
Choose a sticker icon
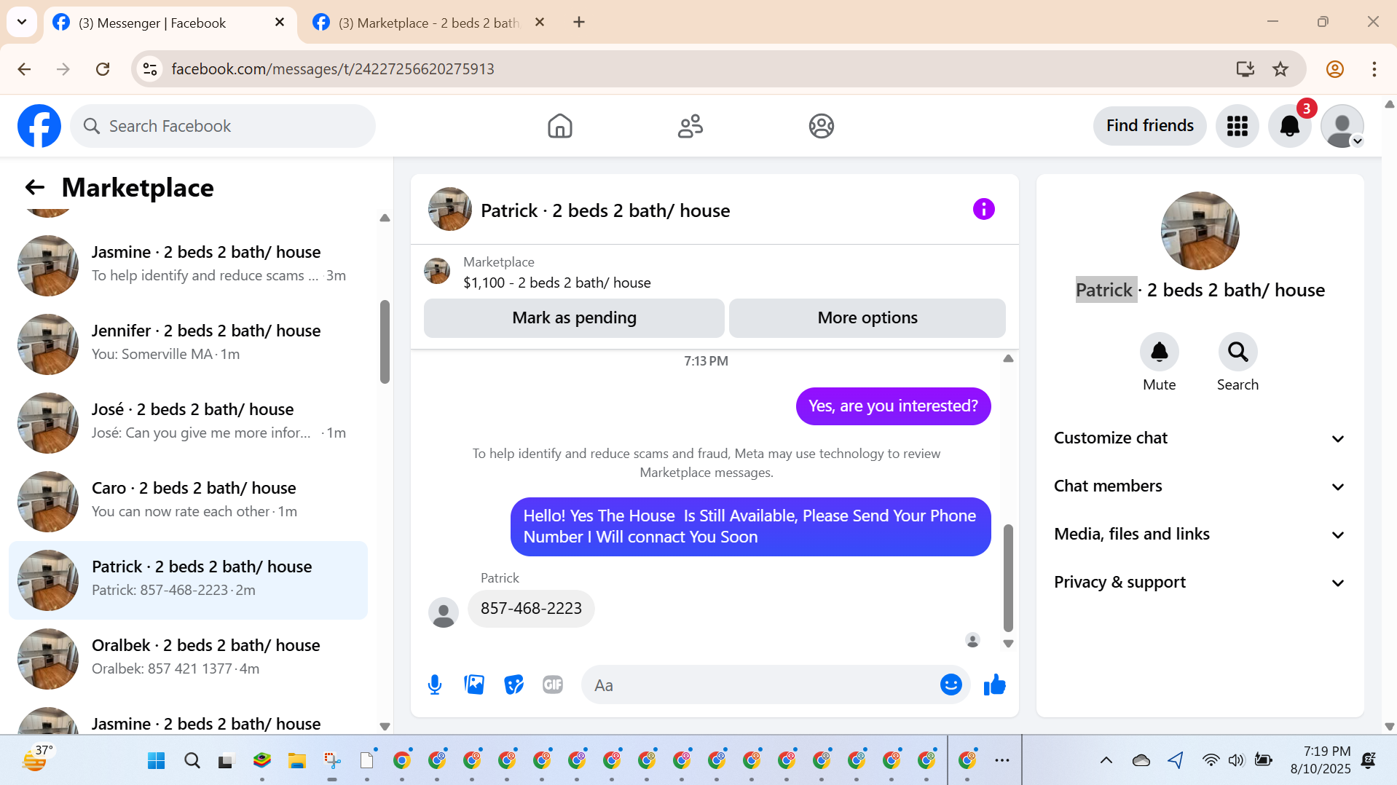(513, 685)
